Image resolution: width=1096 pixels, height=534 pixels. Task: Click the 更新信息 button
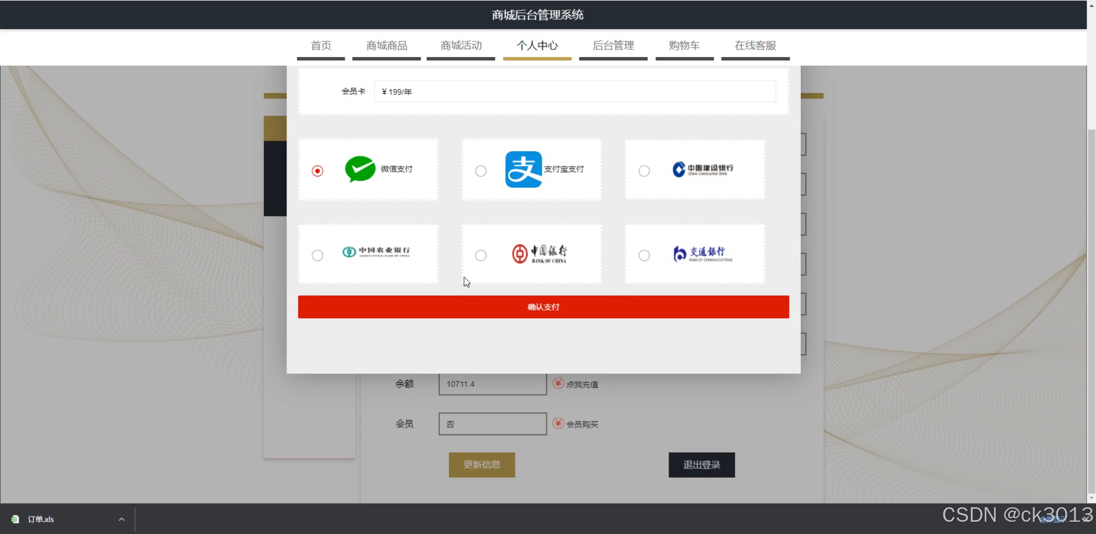click(482, 465)
